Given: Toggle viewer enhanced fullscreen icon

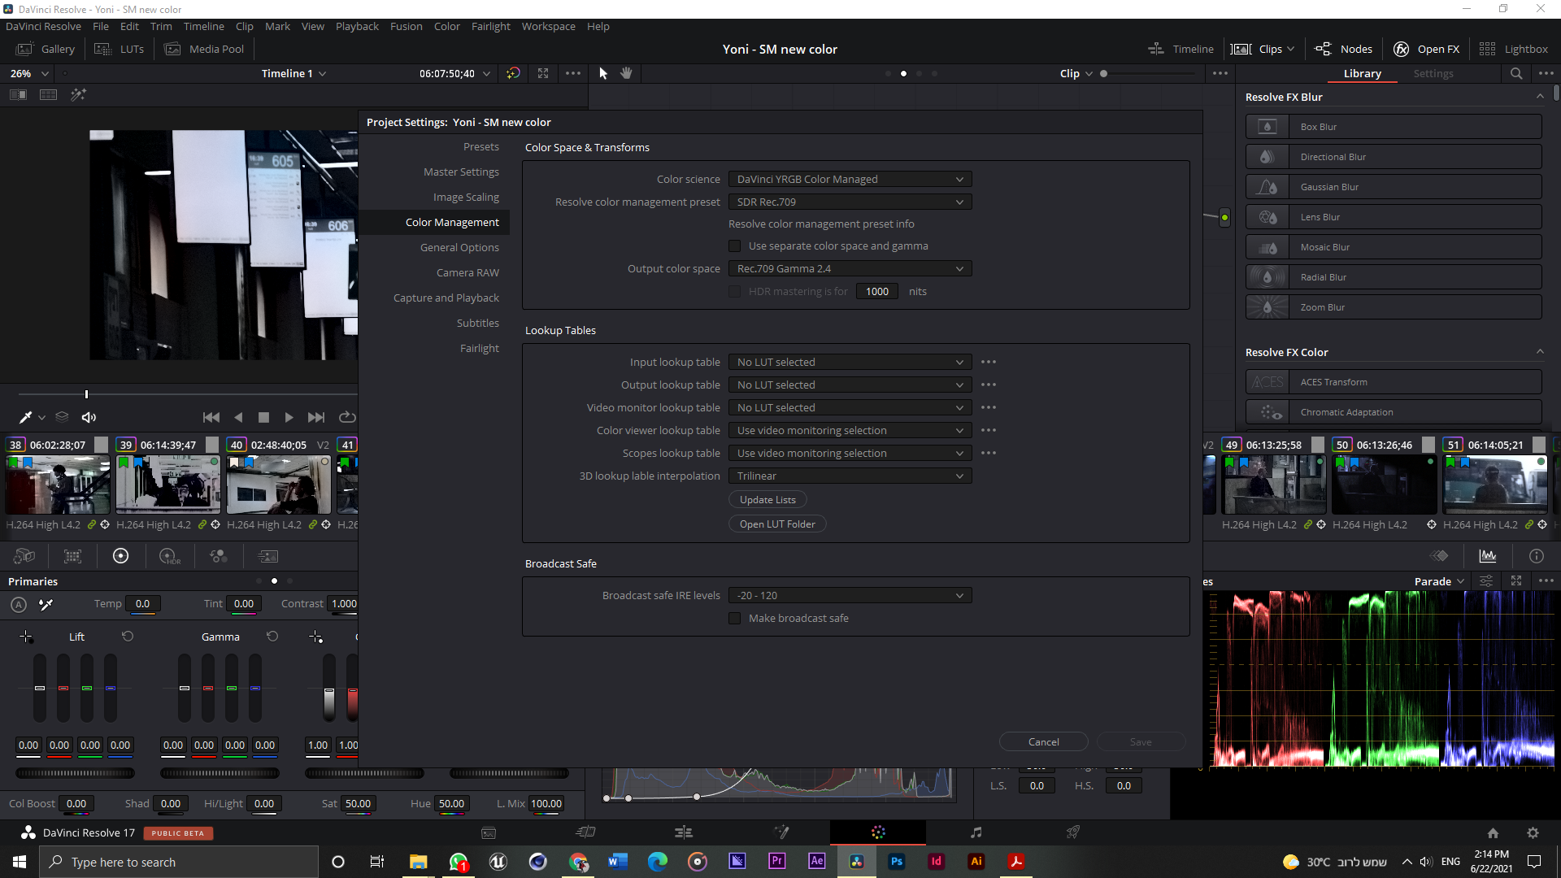Looking at the screenshot, I should tap(543, 73).
